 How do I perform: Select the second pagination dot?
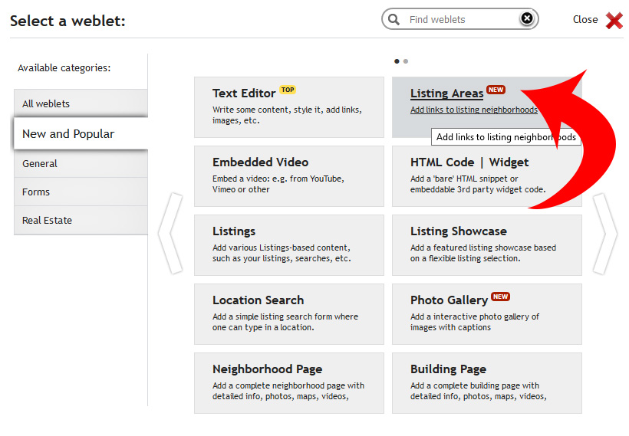(x=406, y=61)
